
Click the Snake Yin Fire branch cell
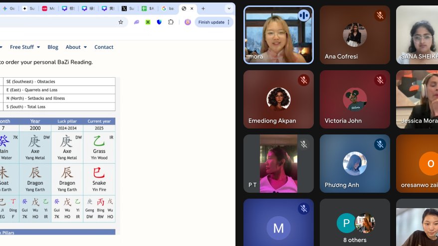(99, 179)
